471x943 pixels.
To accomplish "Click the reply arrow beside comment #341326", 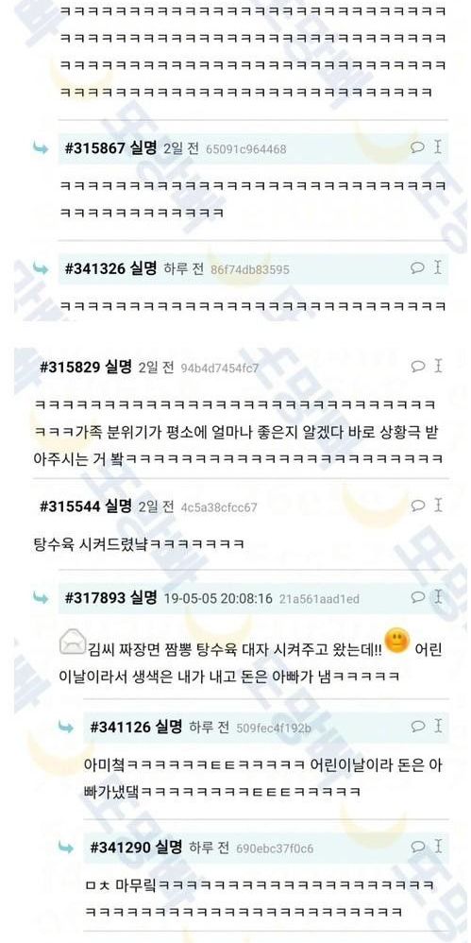I will coord(41,268).
